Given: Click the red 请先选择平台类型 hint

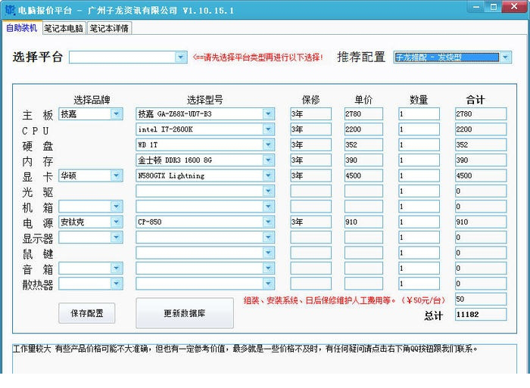Looking at the screenshot, I should tap(258, 57).
